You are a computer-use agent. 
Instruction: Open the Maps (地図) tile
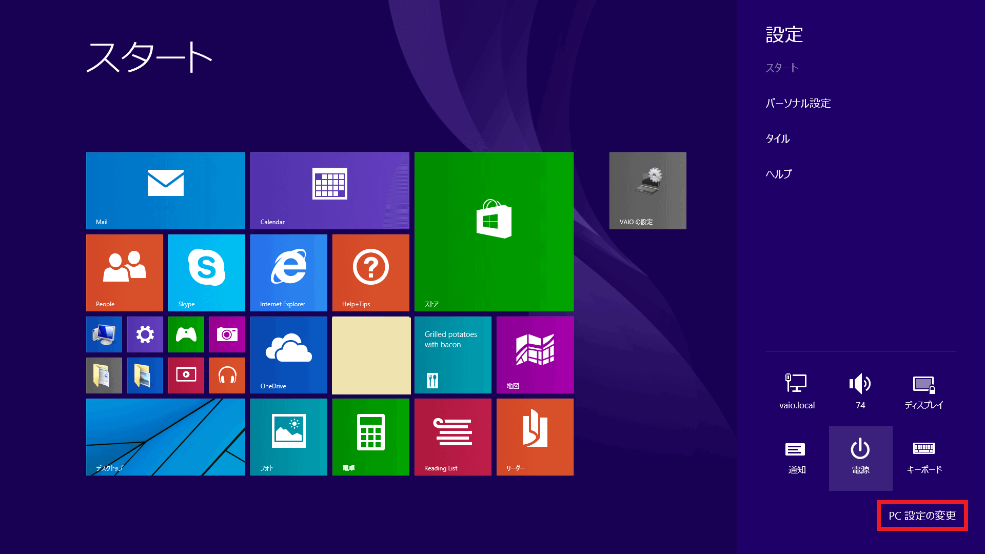(x=535, y=355)
